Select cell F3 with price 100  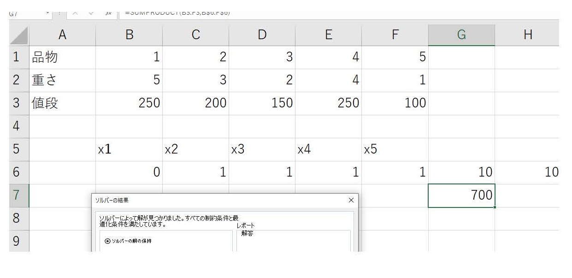(395, 103)
